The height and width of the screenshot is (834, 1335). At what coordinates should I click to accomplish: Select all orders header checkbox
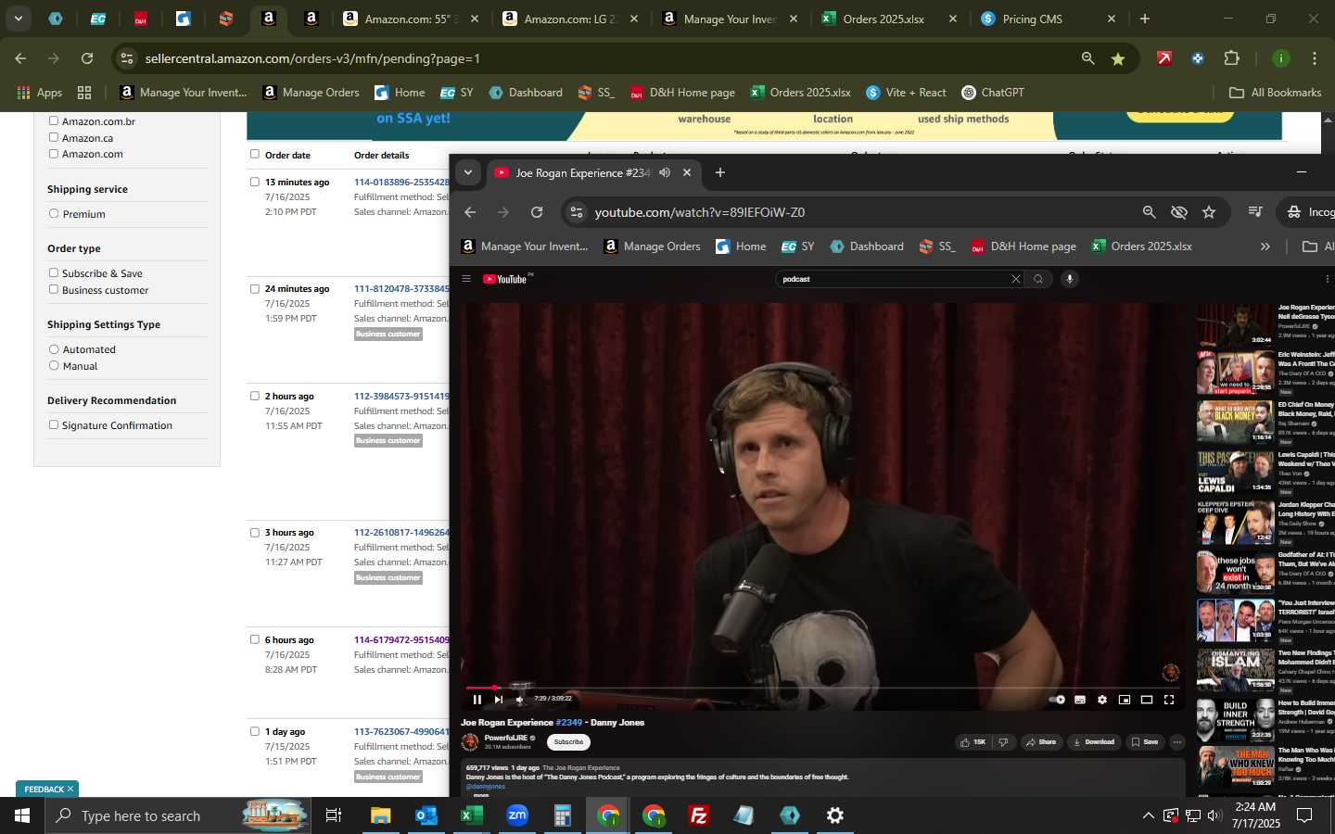point(255,154)
